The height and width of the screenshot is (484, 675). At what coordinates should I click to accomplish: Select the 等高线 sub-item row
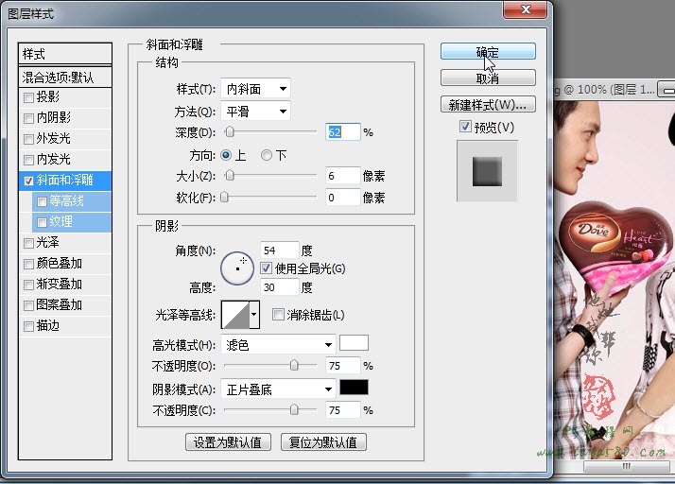[72, 201]
